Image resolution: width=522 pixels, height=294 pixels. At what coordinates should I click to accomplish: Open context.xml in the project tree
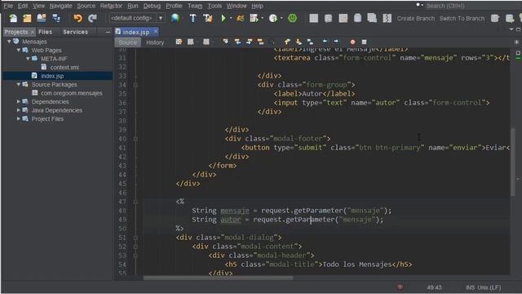pyautogui.click(x=64, y=67)
